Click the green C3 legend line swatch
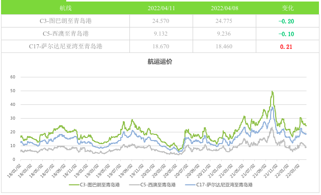Screen dimensions: 321x195 coord(74,185)
